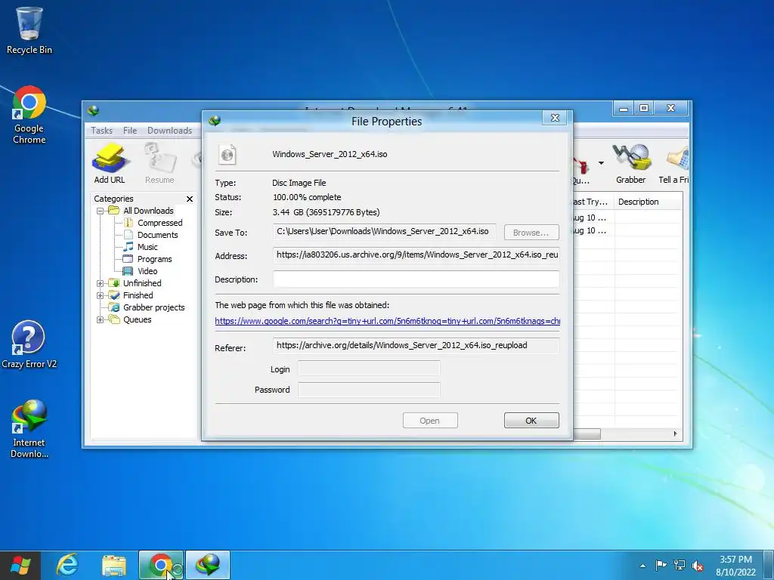This screenshot has height=580, width=774.
Task: Select the Queues category label
Action: click(138, 319)
